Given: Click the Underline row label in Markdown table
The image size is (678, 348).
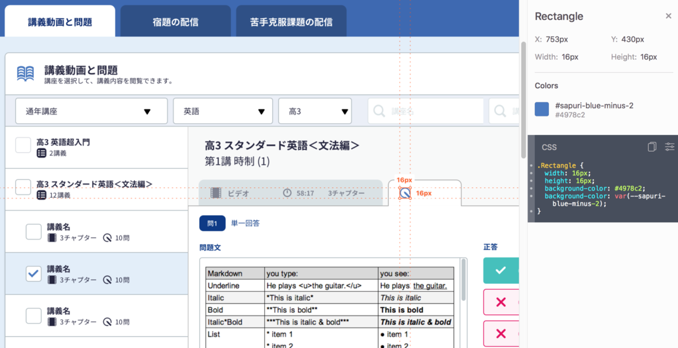Looking at the screenshot, I should point(235,286).
